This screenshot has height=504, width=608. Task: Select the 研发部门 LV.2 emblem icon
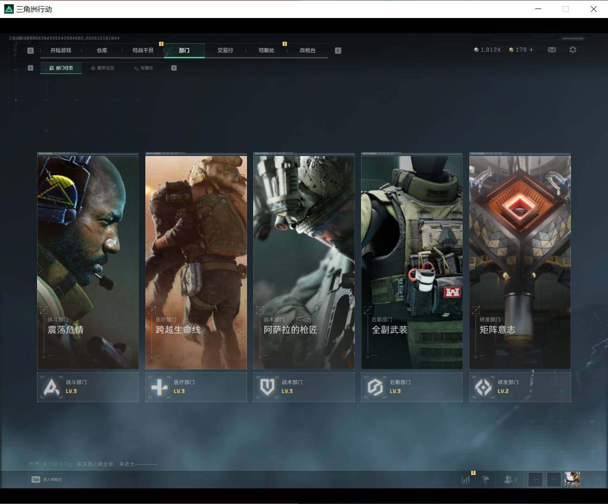(484, 387)
